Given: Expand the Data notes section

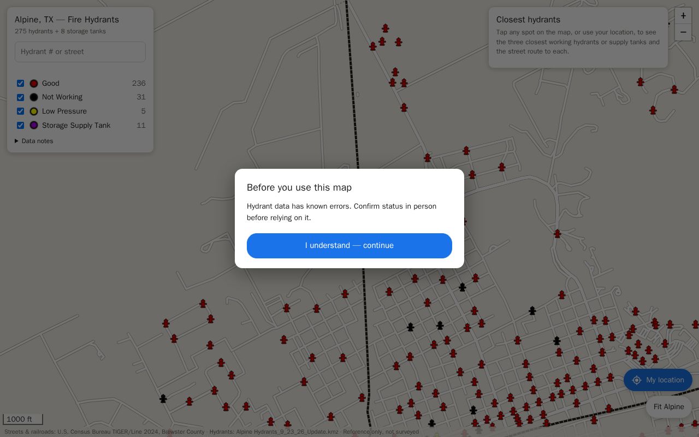Looking at the screenshot, I should point(34,141).
